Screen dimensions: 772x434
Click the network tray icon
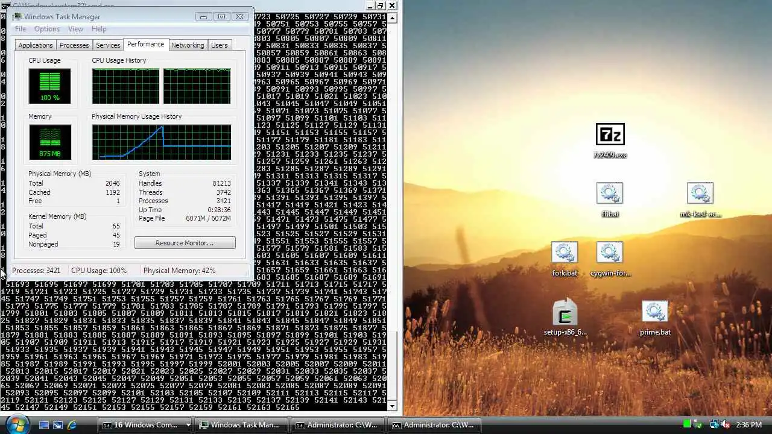pos(714,425)
